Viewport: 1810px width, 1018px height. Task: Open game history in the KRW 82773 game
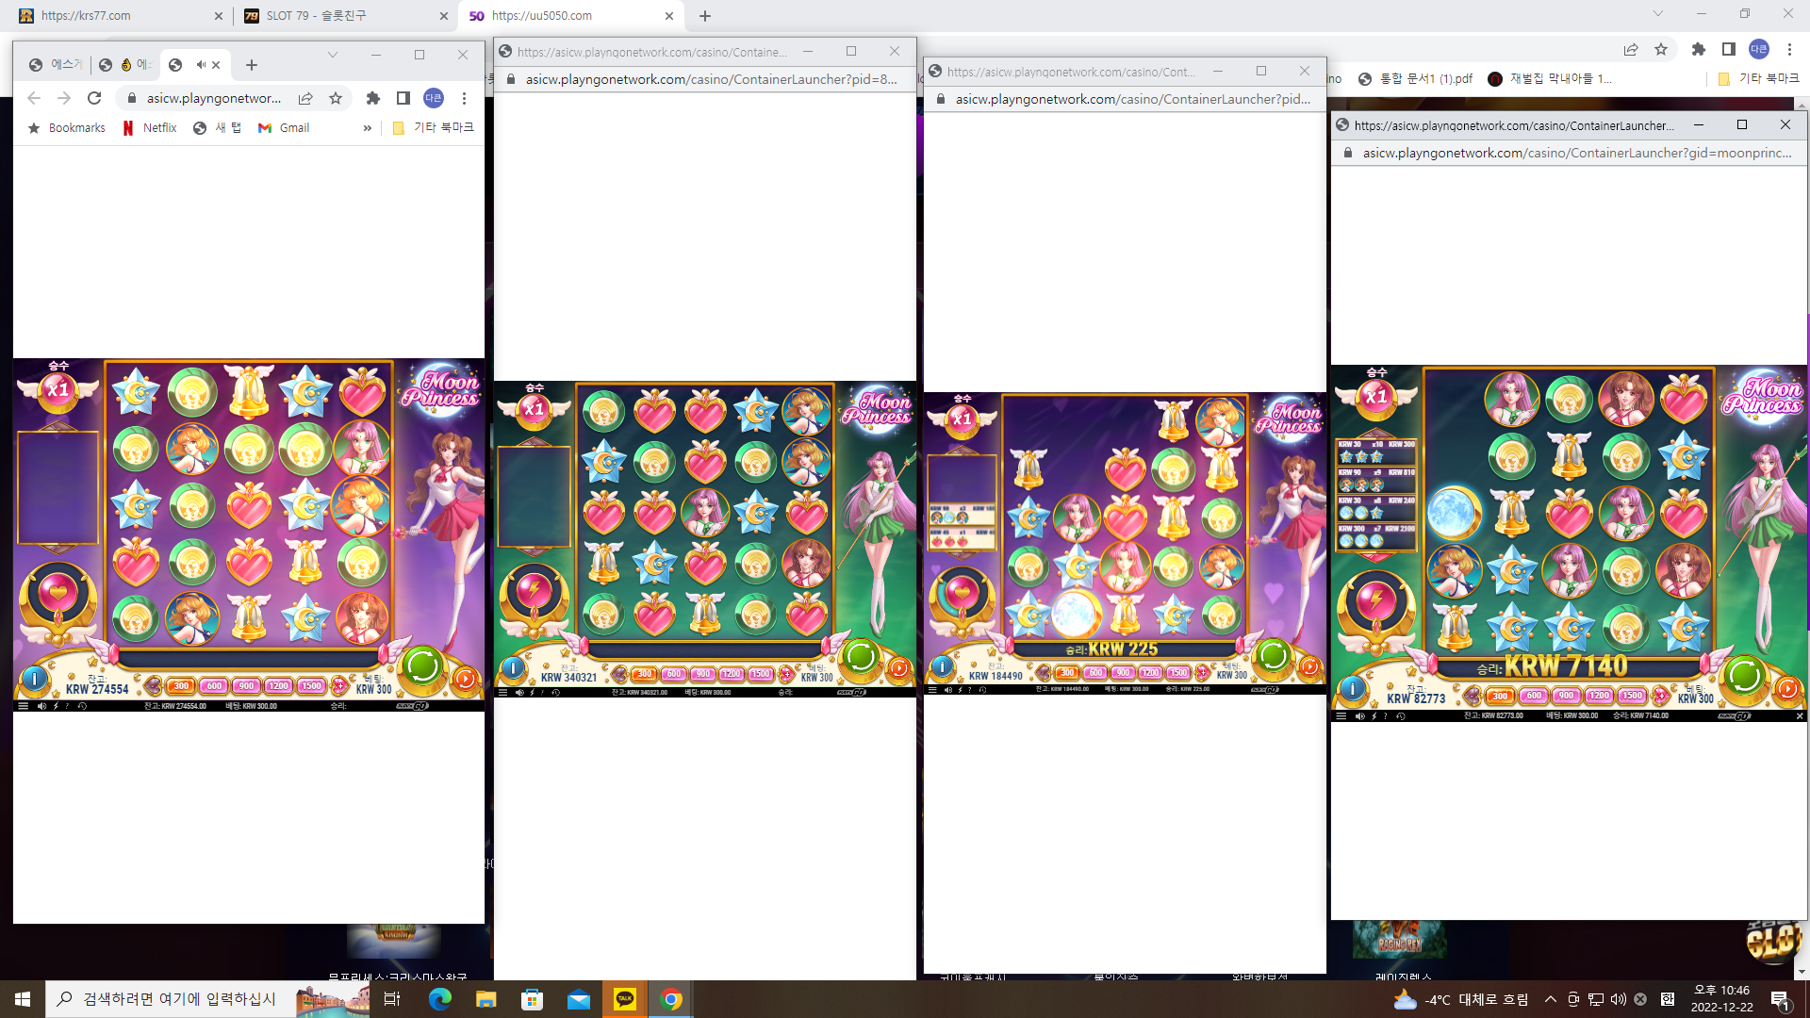(x=1401, y=716)
